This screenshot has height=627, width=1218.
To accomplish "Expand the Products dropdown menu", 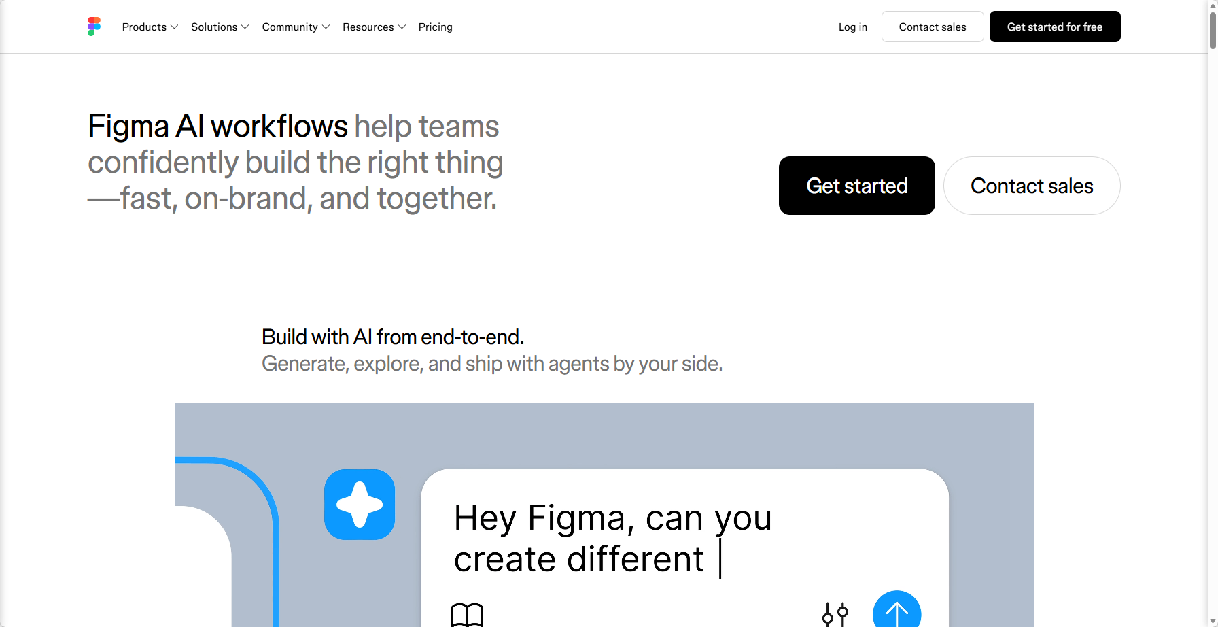I will tap(150, 27).
